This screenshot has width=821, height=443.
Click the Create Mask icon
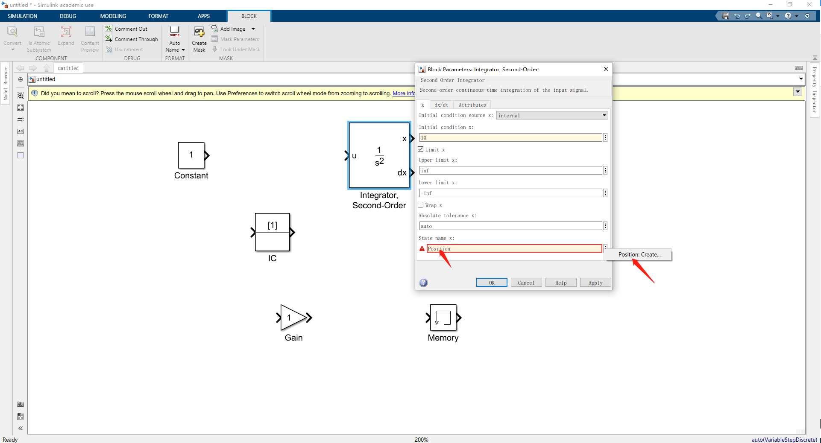pos(199,32)
